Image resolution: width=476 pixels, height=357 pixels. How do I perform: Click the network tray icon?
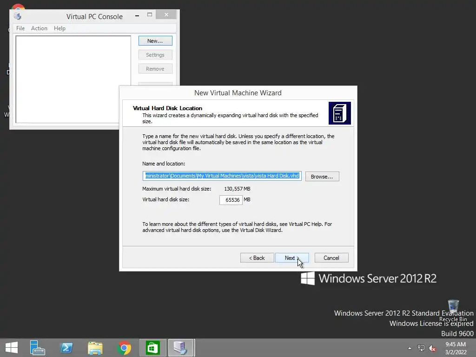pyautogui.click(x=421, y=348)
